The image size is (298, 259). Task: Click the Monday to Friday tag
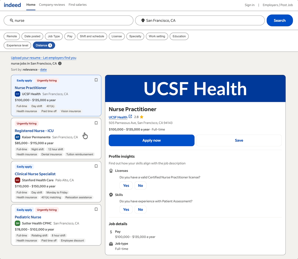pos(57,193)
